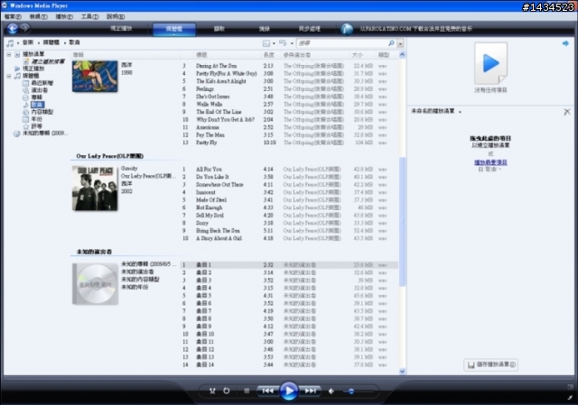Click the 長度 (Length) column header
The height and width of the screenshot is (405, 578).
(x=269, y=55)
